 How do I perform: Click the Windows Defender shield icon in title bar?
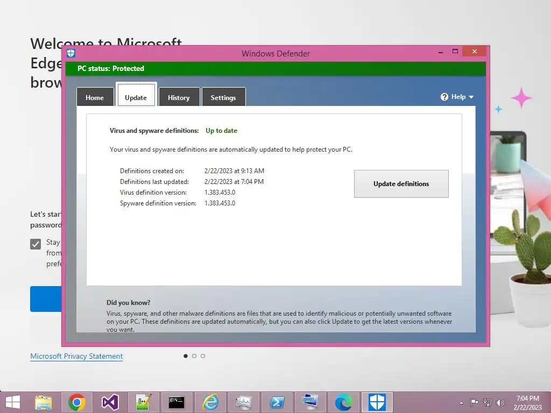[71, 53]
